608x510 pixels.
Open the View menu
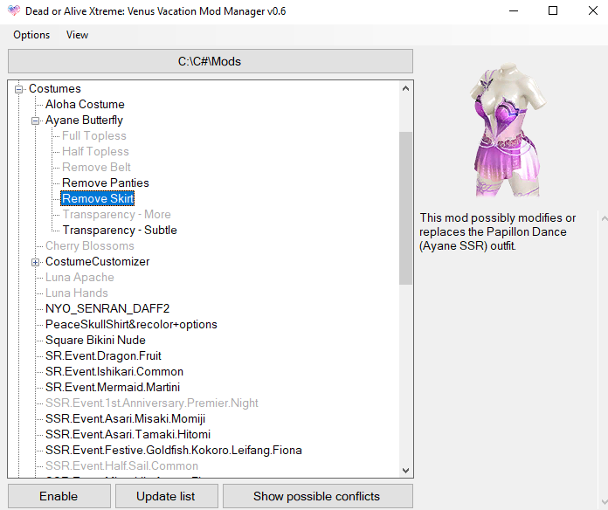tap(77, 35)
